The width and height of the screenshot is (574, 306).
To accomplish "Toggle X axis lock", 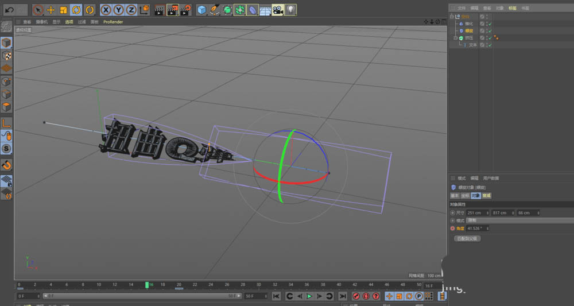I will point(106,10).
